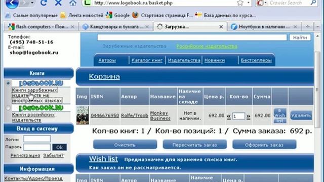Increase quantity with the » arrow
This screenshot has height=182, width=324.
(249, 116)
